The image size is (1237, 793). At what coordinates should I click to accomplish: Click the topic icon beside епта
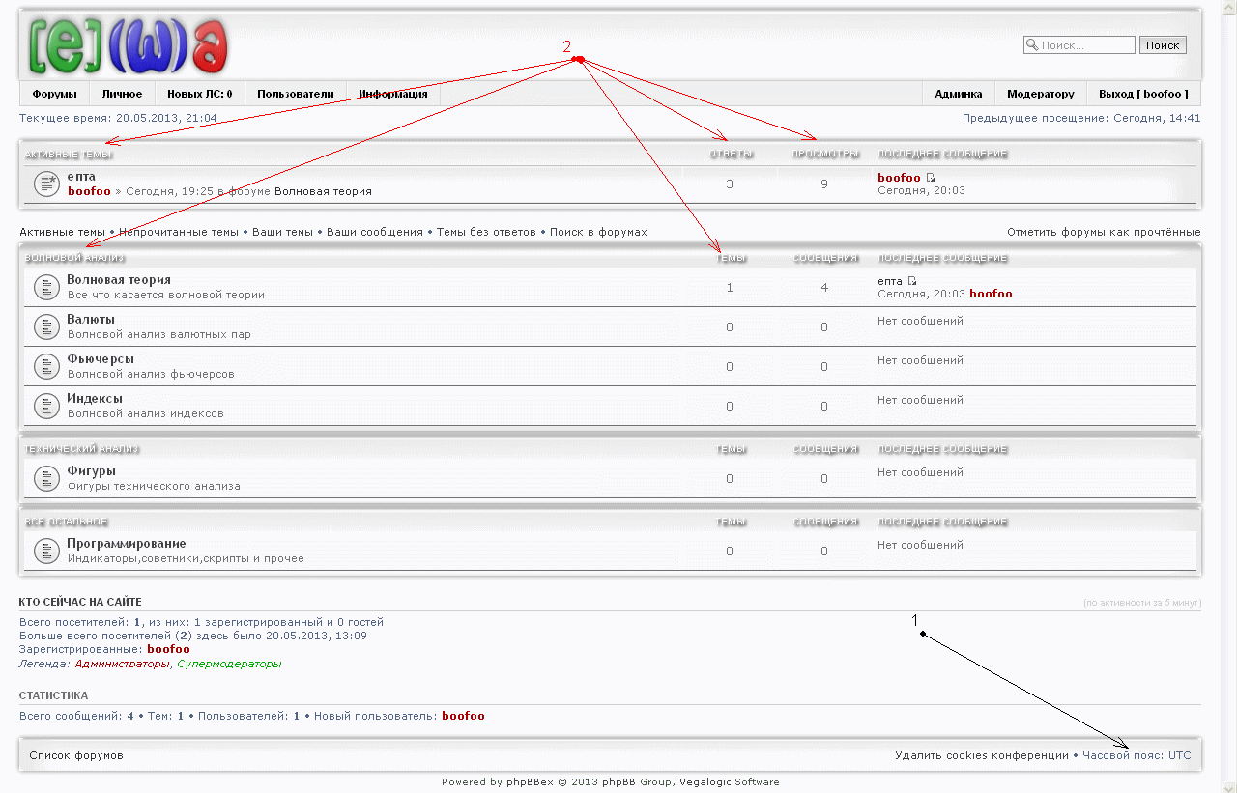(x=46, y=184)
